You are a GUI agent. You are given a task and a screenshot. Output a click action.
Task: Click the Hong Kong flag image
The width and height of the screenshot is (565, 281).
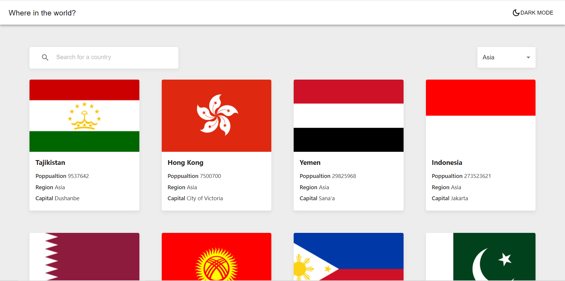[x=216, y=116]
